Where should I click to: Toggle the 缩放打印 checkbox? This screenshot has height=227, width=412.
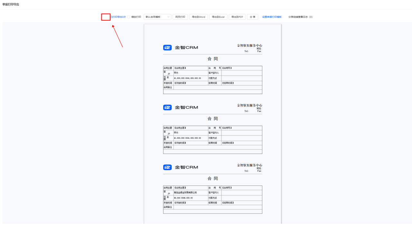click(x=128, y=17)
